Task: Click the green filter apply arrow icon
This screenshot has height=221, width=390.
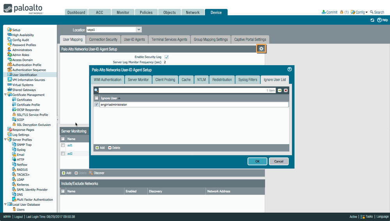Action: [x=280, y=90]
